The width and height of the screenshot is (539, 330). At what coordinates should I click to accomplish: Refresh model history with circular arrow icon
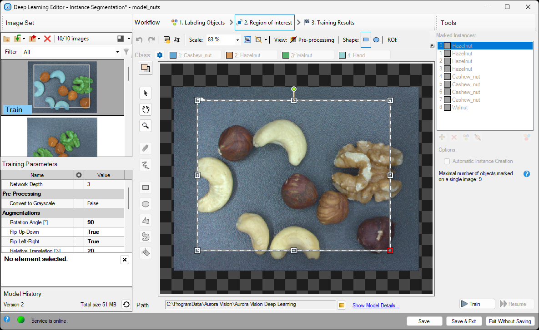pos(126,305)
